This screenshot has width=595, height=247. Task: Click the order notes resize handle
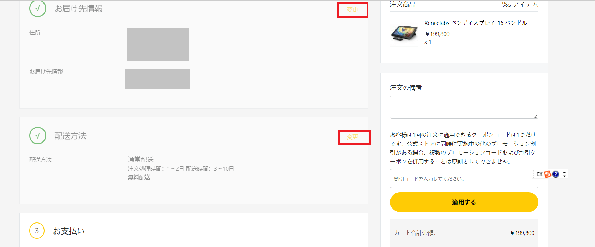pyautogui.click(x=535, y=116)
